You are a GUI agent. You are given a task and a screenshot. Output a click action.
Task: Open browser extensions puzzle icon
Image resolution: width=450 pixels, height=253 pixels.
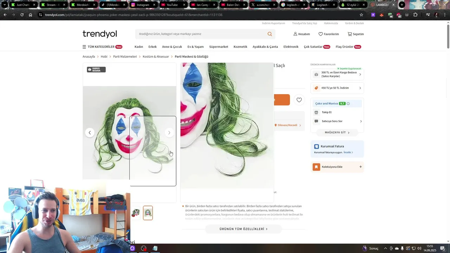(416, 15)
